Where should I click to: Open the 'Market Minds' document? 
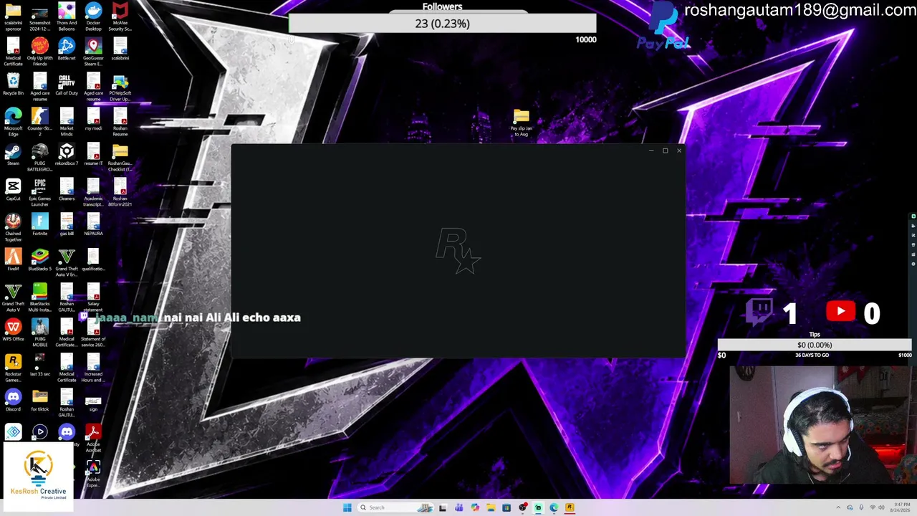67,117
